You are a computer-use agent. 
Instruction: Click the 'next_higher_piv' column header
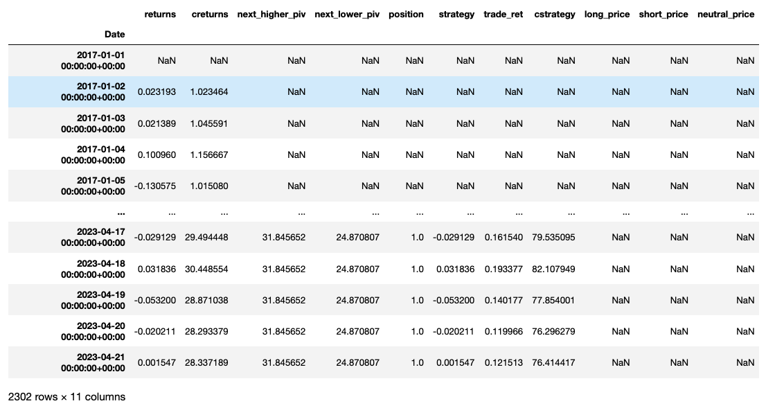[x=271, y=15]
